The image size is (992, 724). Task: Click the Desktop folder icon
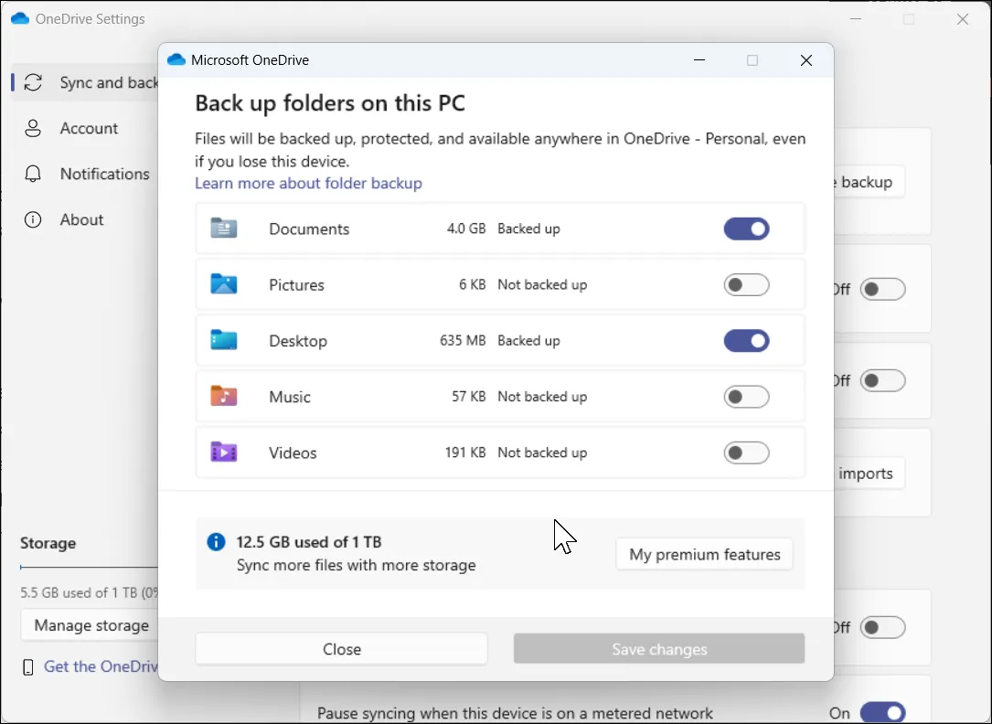(223, 340)
